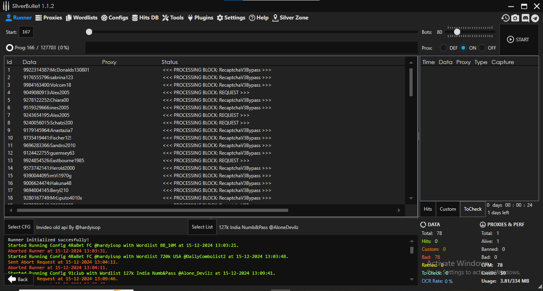Click the data table's vertical scrollbar thumb
The height and width of the screenshot is (291, 543).
[411, 82]
